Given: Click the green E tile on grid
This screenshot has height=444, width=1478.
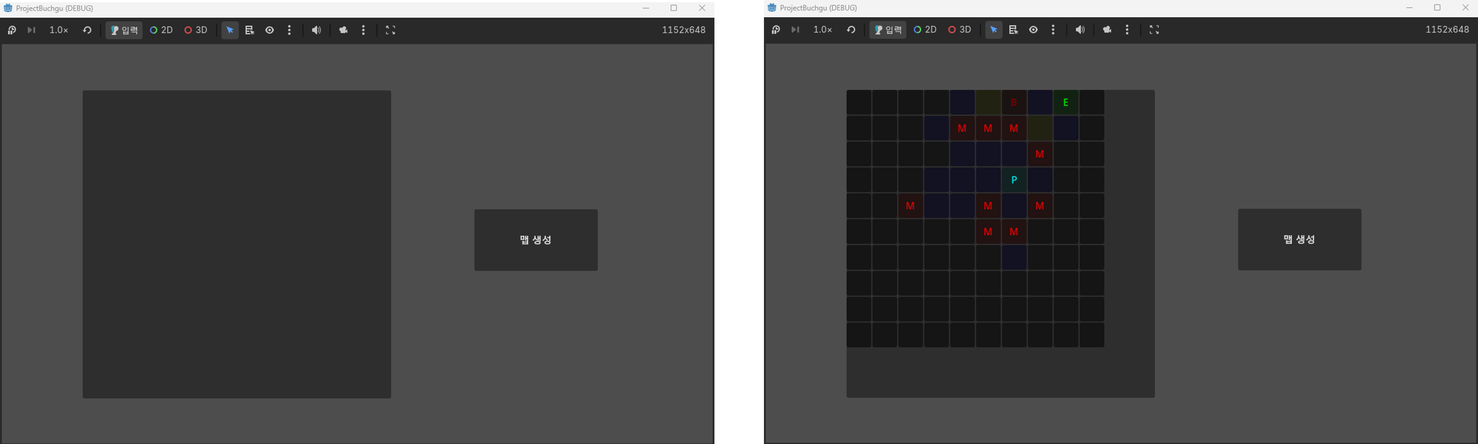Looking at the screenshot, I should click(1066, 103).
